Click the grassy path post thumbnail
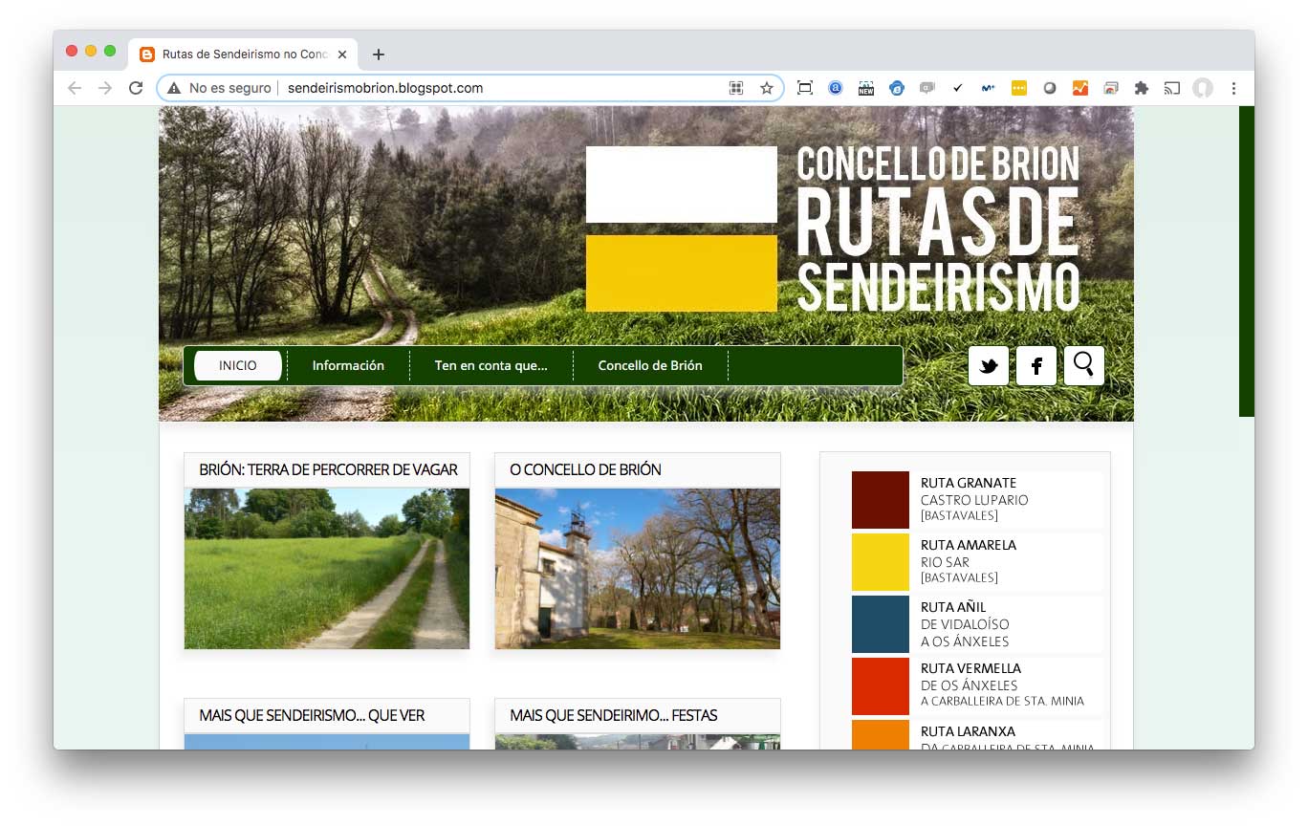 (x=327, y=569)
